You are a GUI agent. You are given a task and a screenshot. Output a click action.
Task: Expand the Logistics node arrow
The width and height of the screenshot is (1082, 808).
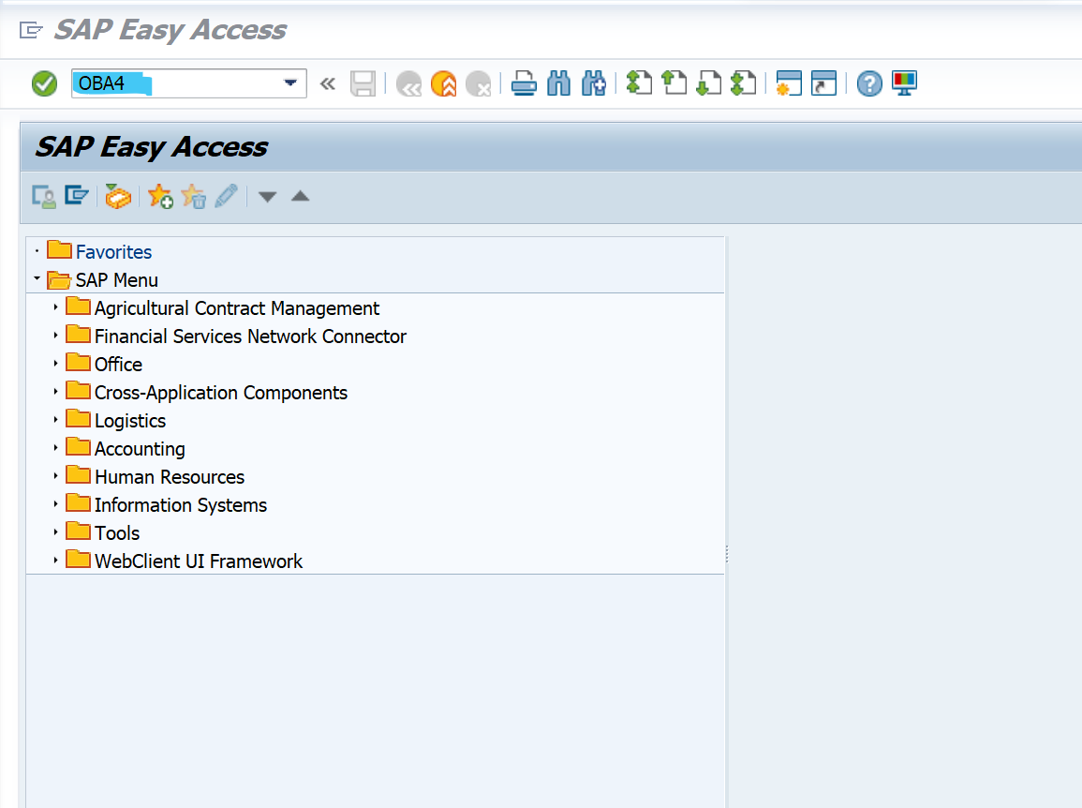[56, 420]
